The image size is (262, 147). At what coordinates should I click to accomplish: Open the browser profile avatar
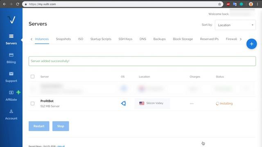251,4
